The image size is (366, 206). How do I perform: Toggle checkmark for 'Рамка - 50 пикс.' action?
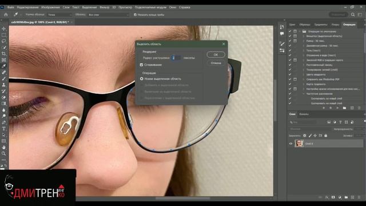click(x=290, y=41)
